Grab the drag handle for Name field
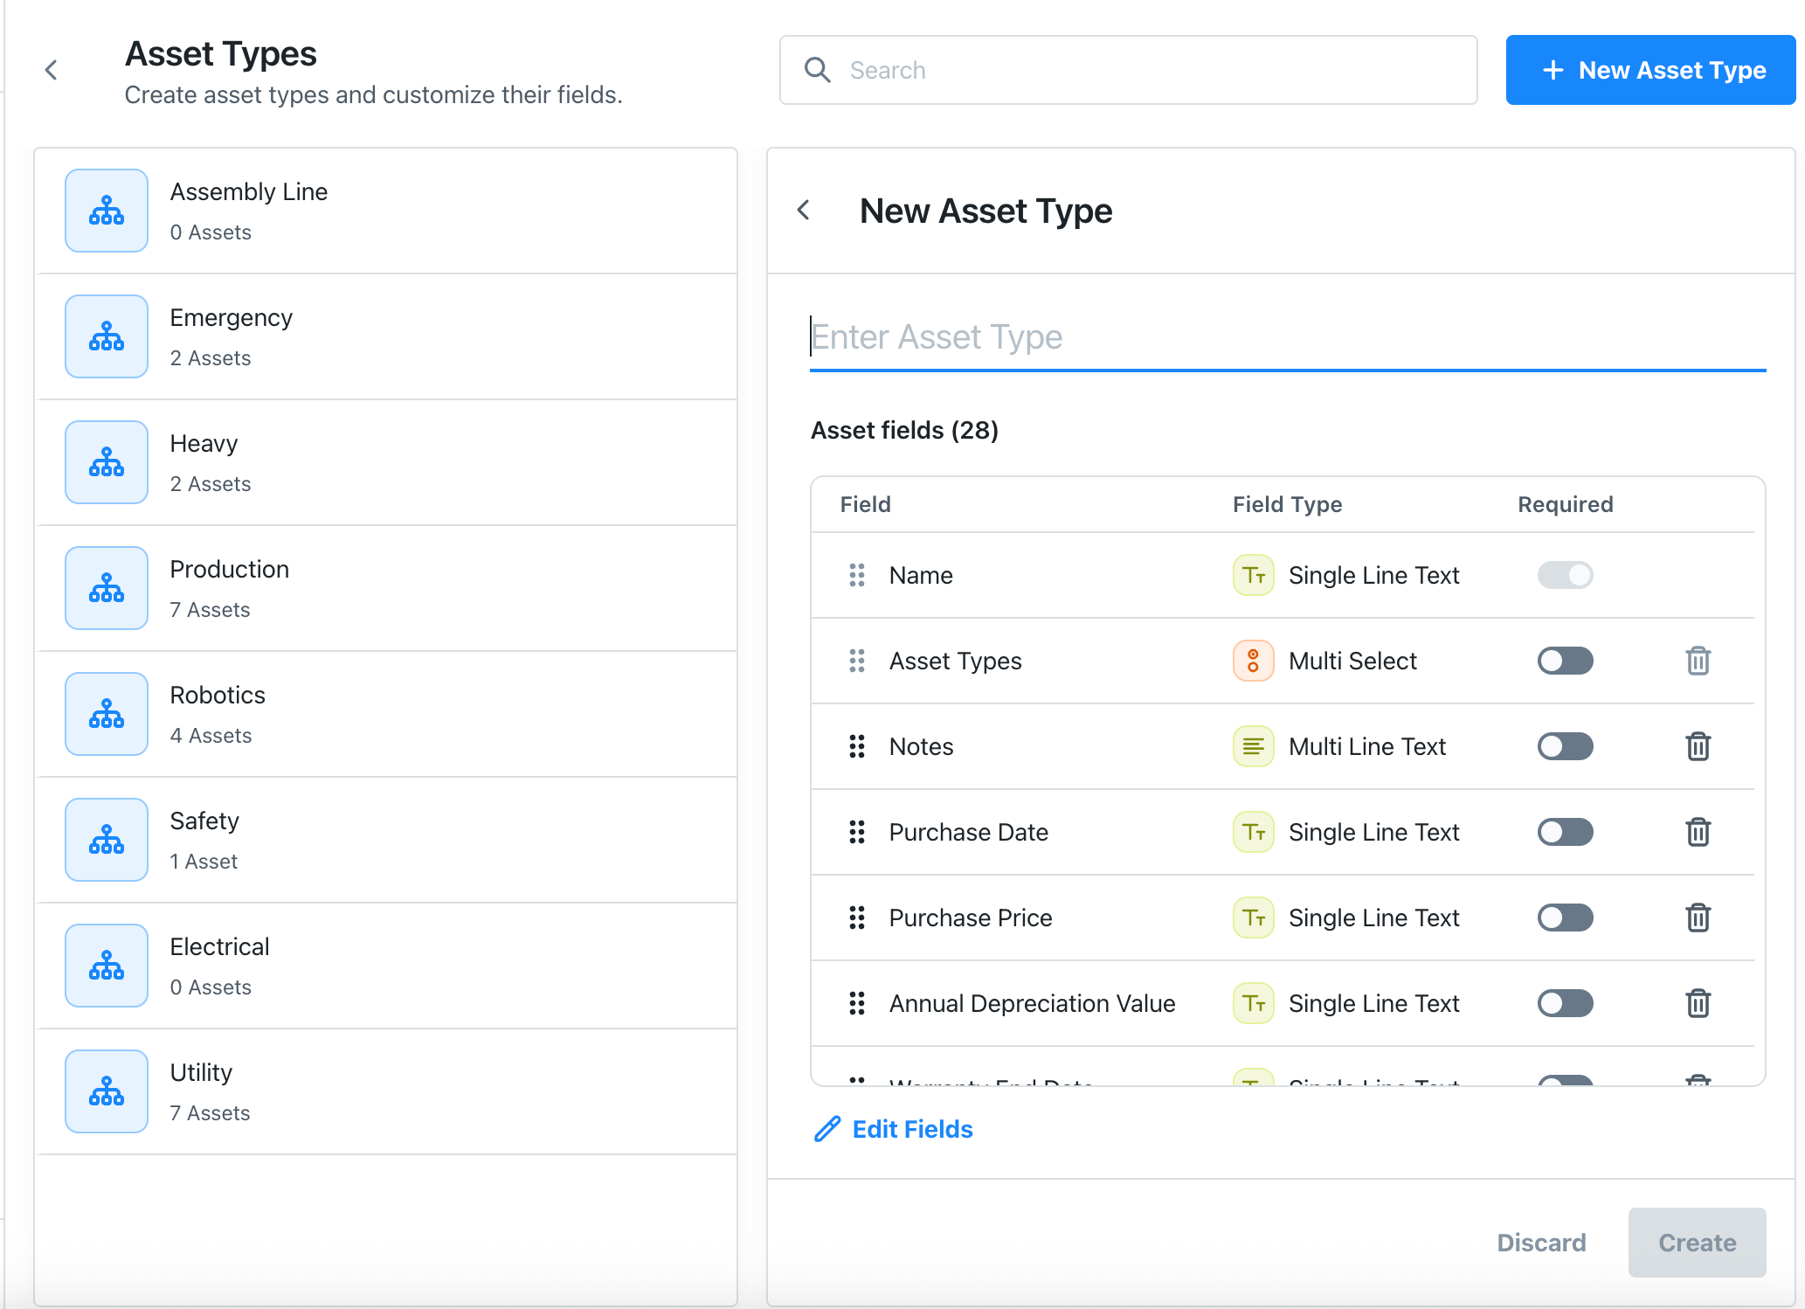The width and height of the screenshot is (1805, 1309). (x=857, y=575)
